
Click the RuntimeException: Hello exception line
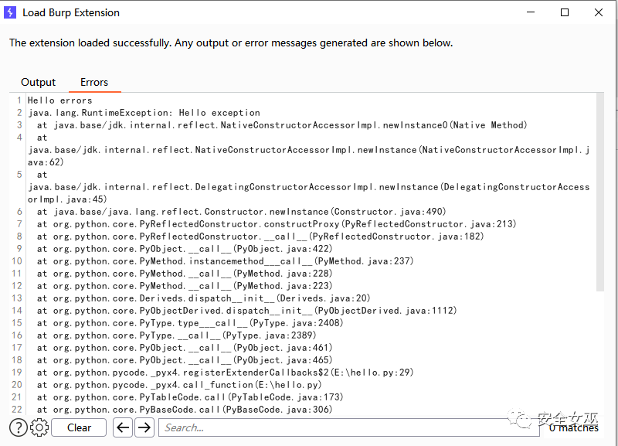point(144,113)
